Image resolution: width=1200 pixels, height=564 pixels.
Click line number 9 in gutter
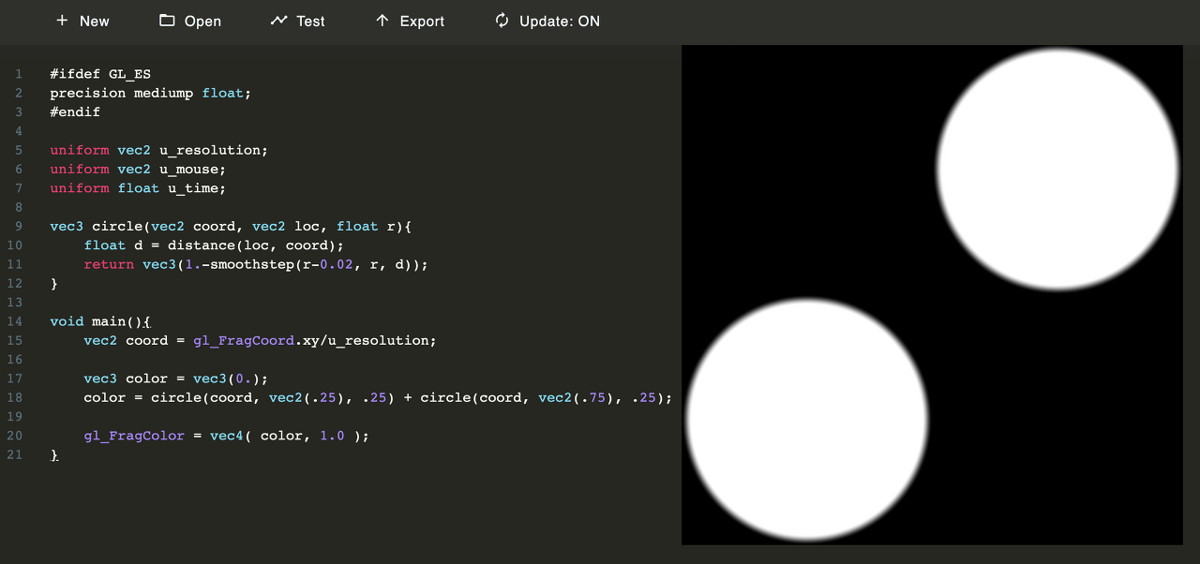[x=19, y=226]
